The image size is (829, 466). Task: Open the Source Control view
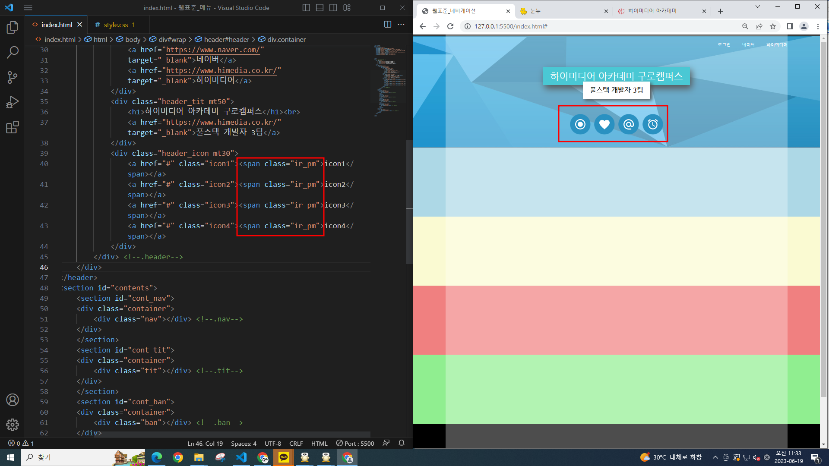13,78
